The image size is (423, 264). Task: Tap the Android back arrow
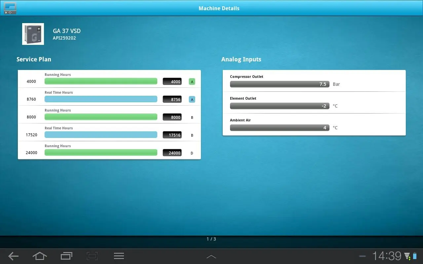pyautogui.click(x=13, y=256)
